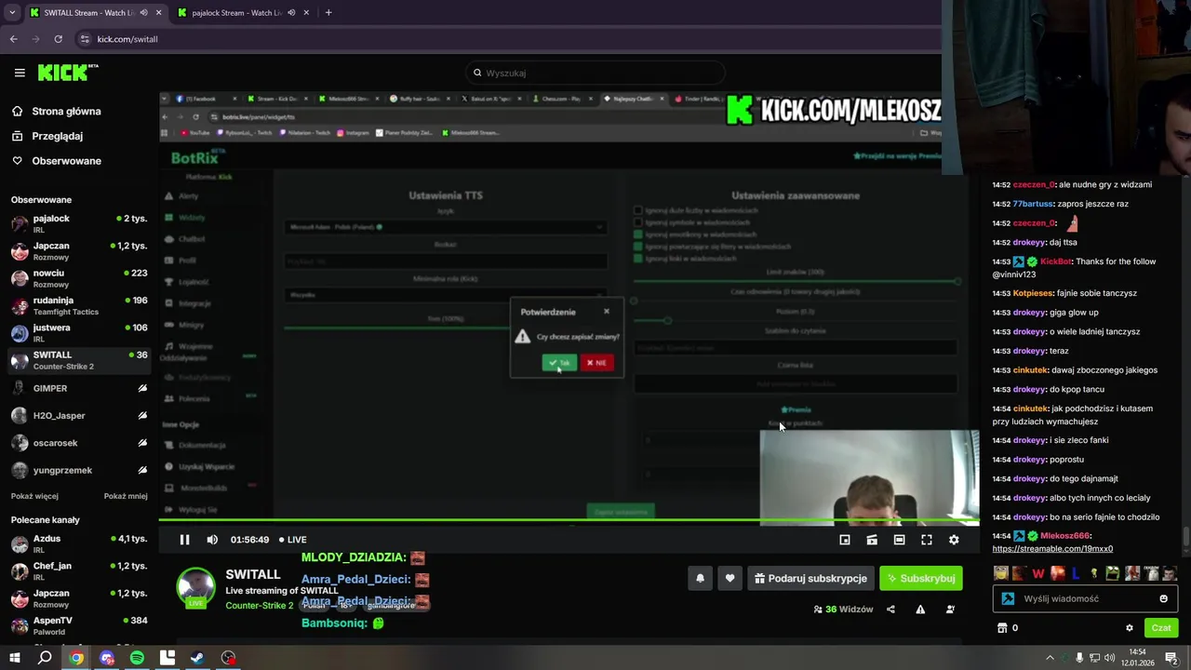Image resolution: width=1191 pixels, height=670 pixels.
Task: Share the stream via share icon
Action: pos(890,610)
